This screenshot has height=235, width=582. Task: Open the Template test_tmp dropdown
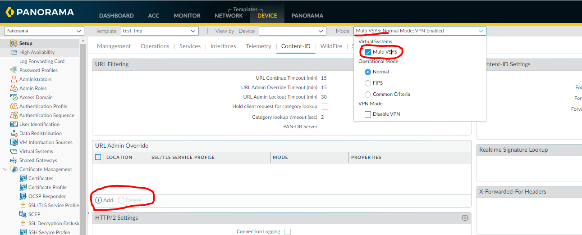(x=160, y=31)
